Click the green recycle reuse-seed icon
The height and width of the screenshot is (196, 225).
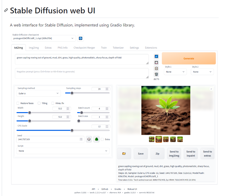coord(97,139)
